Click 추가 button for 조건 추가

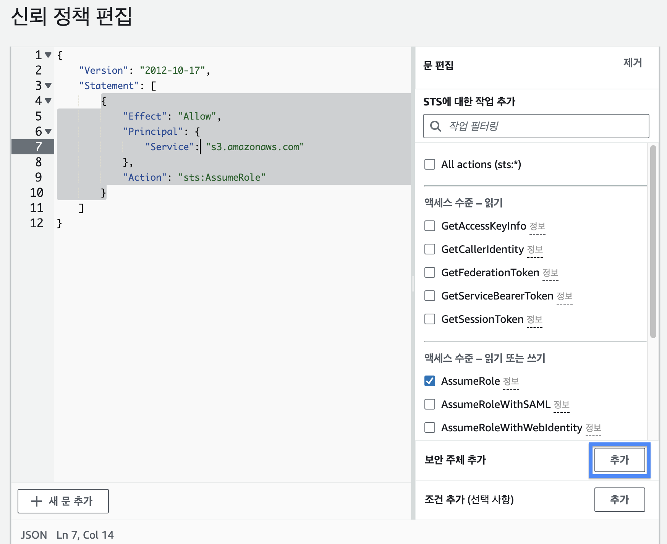619,499
